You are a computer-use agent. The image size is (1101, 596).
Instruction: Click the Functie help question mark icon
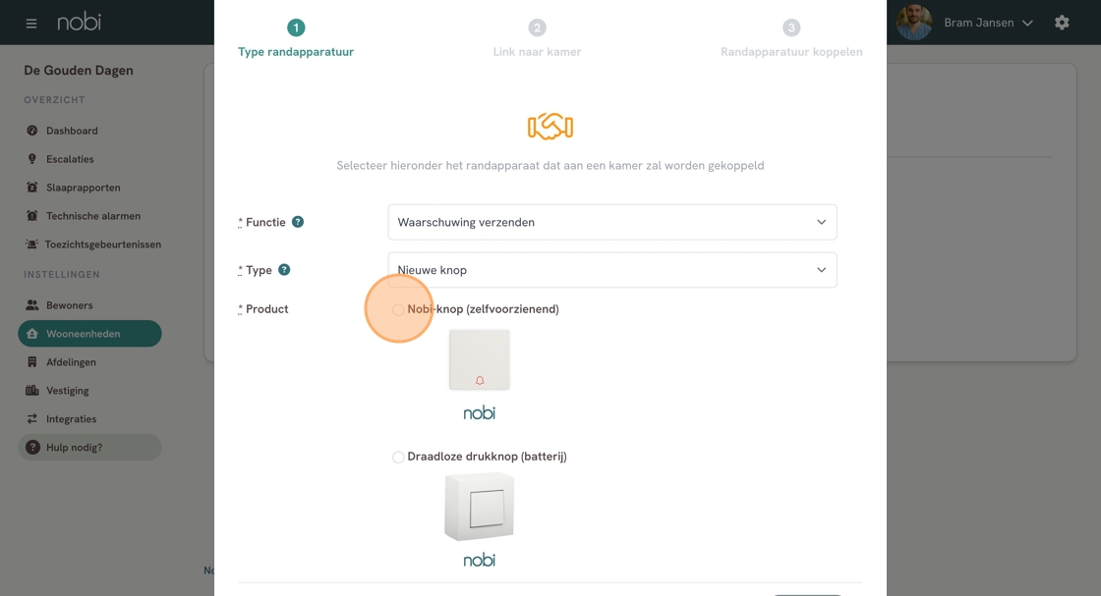(298, 222)
